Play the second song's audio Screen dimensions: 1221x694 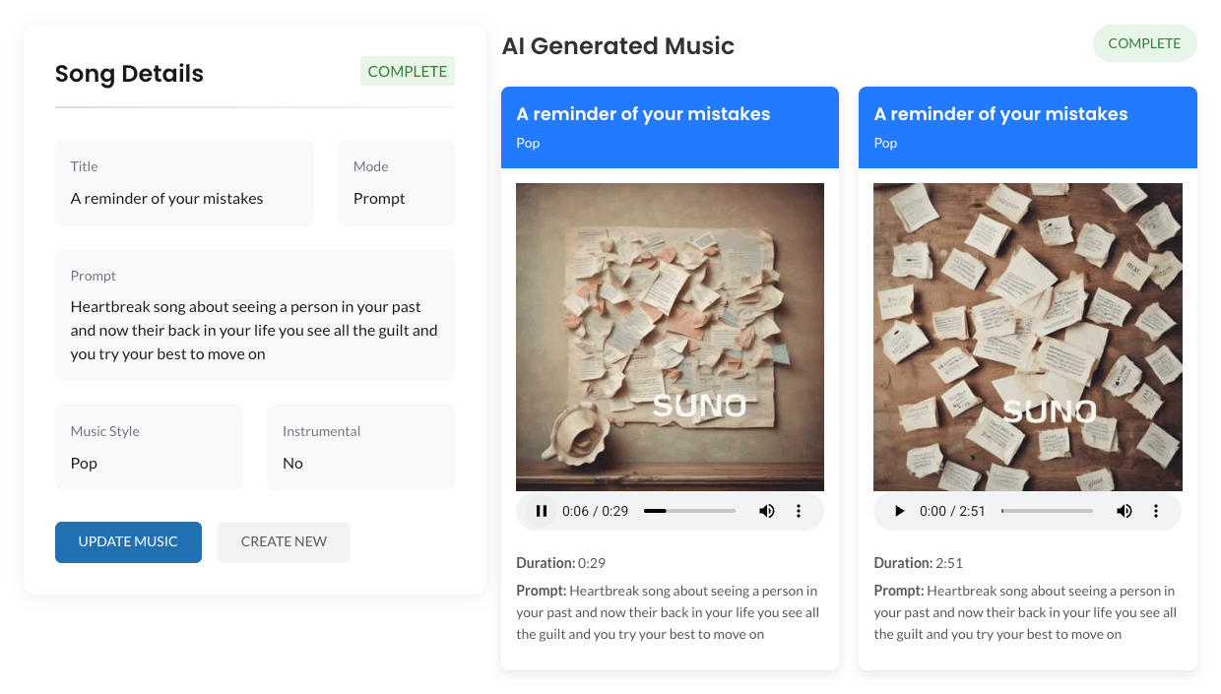click(898, 511)
